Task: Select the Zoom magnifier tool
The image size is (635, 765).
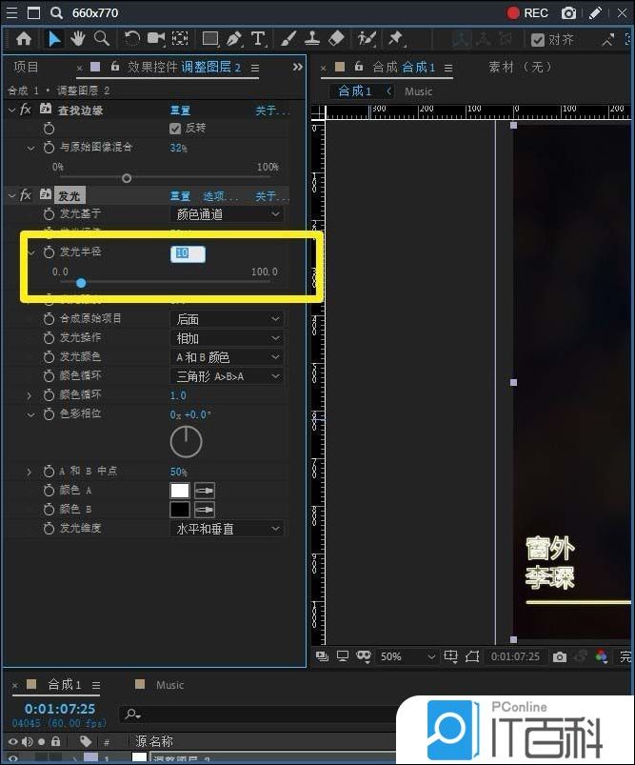Action: 102,38
